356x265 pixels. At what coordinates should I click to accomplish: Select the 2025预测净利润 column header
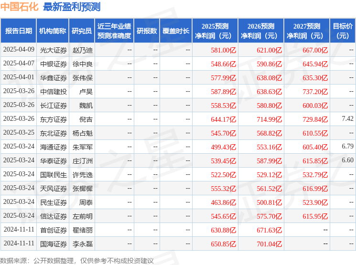tap(215, 31)
